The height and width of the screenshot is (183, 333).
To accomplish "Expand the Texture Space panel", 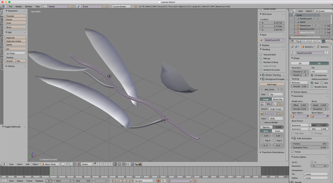I will (300, 92).
